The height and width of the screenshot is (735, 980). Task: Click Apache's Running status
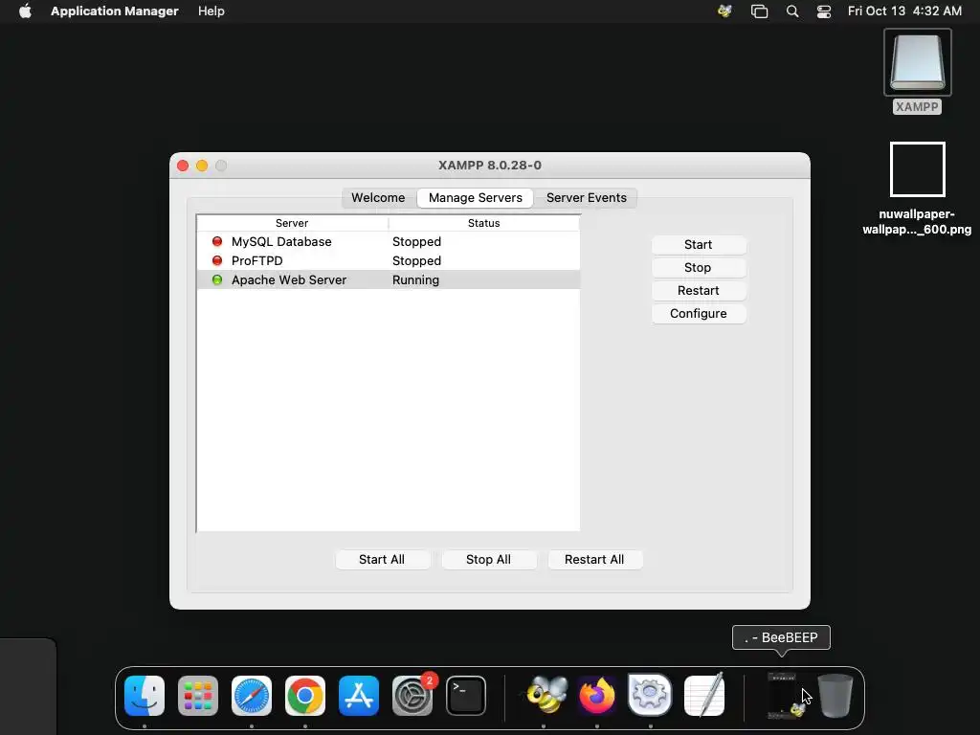tap(415, 280)
